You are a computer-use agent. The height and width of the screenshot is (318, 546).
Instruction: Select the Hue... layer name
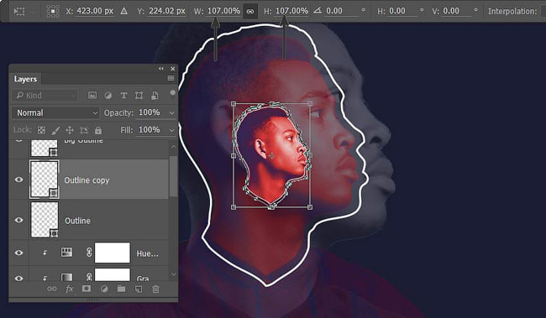point(147,253)
